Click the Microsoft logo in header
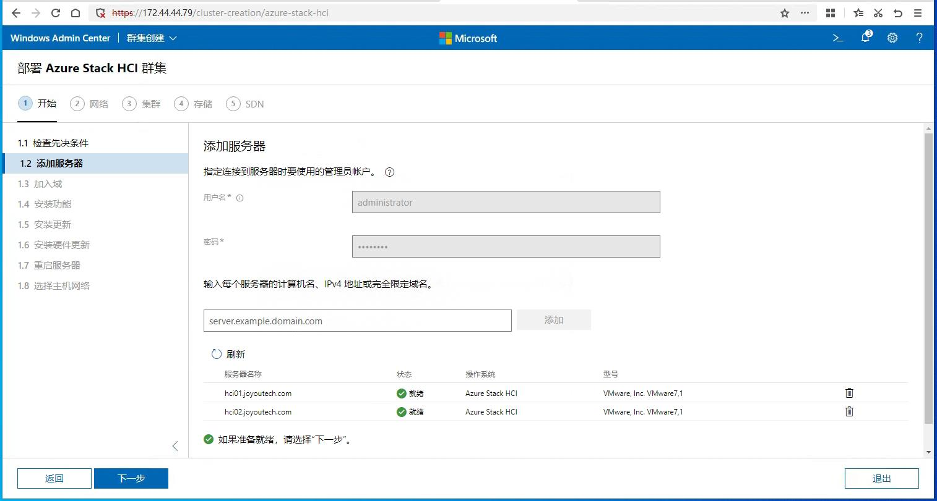Image resolution: width=937 pixels, height=501 pixels. [x=468, y=38]
